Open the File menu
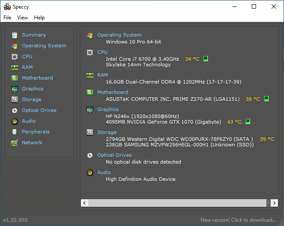This screenshot has width=284, height=226. [x=7, y=18]
